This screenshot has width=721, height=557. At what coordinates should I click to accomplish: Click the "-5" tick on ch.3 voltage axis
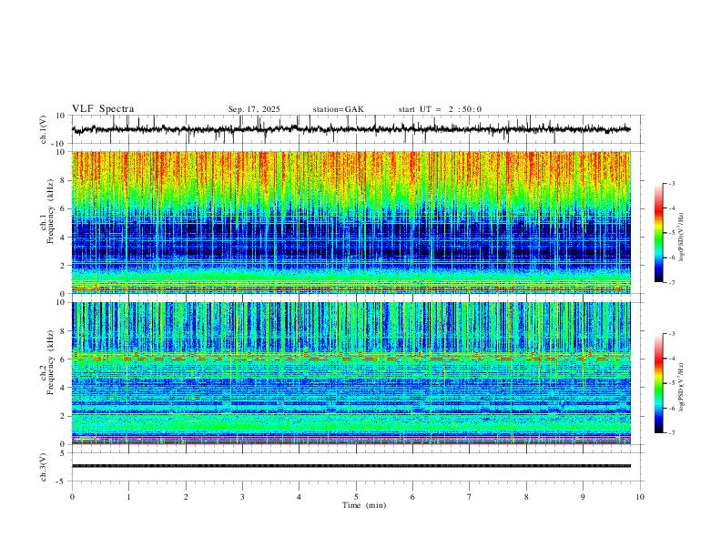tap(62, 481)
